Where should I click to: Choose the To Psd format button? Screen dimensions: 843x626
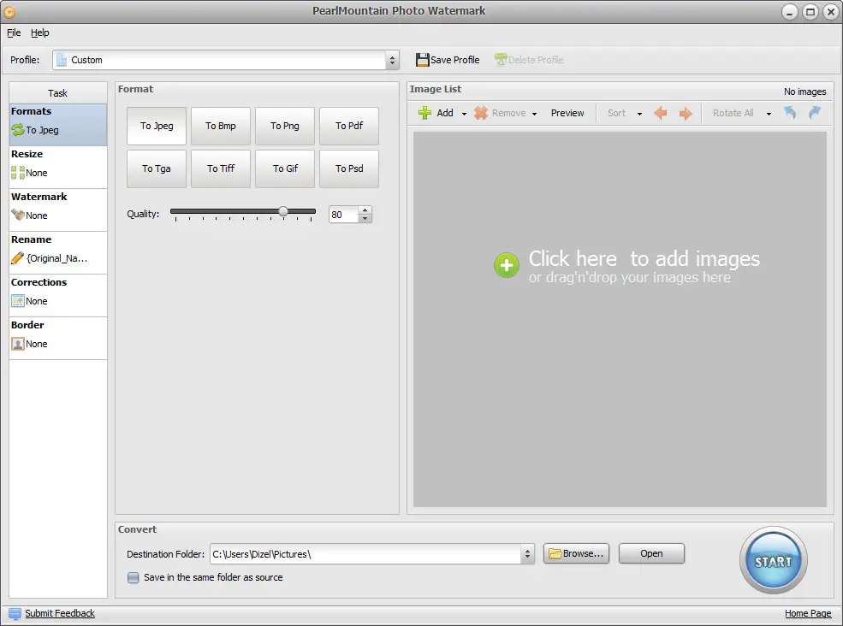[349, 168]
